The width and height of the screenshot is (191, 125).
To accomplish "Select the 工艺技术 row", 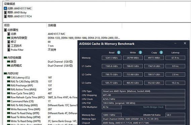I will (x=14, y=46).
